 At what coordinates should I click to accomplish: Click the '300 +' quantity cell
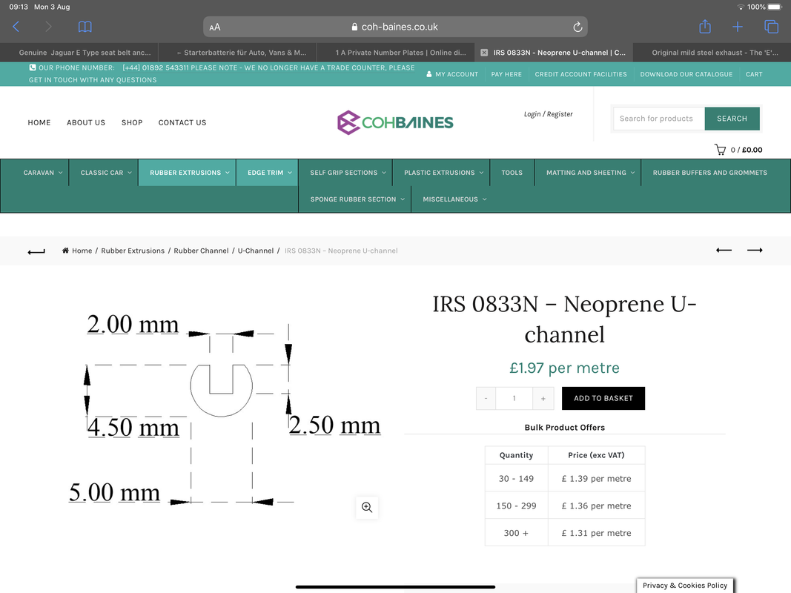click(x=517, y=533)
